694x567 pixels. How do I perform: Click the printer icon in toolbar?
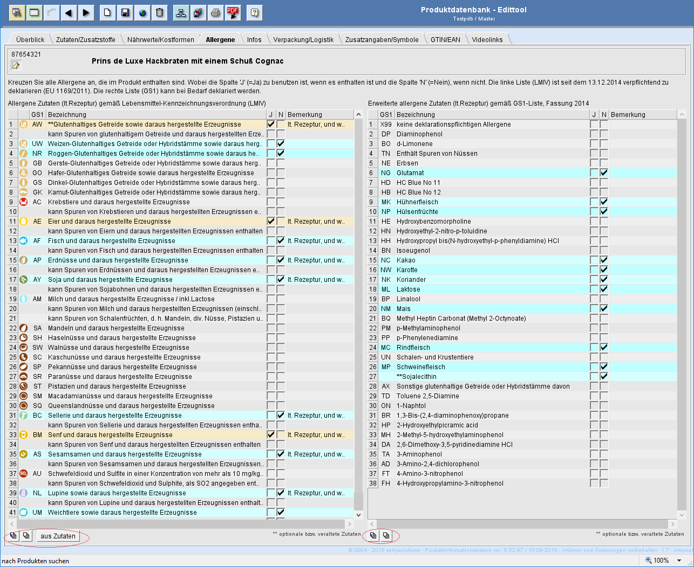(215, 12)
